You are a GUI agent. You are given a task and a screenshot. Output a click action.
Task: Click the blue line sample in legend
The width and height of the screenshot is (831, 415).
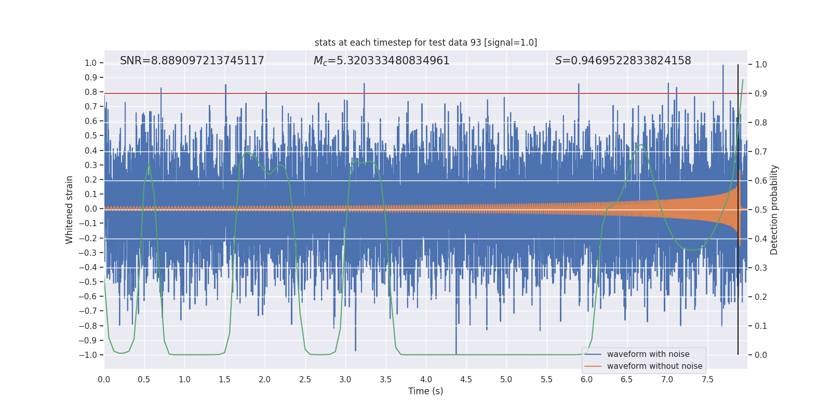point(593,354)
